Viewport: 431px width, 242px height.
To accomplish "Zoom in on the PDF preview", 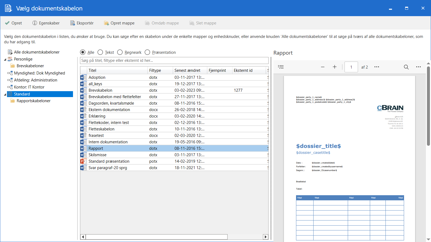I will click(335, 67).
